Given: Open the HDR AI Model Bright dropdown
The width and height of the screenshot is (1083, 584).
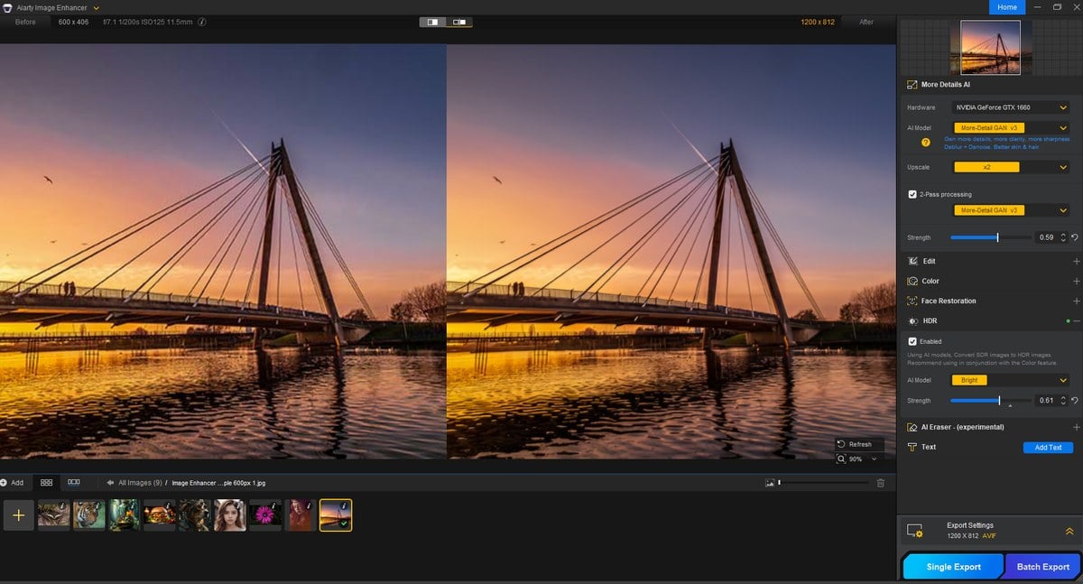Looking at the screenshot, I should 1012,380.
